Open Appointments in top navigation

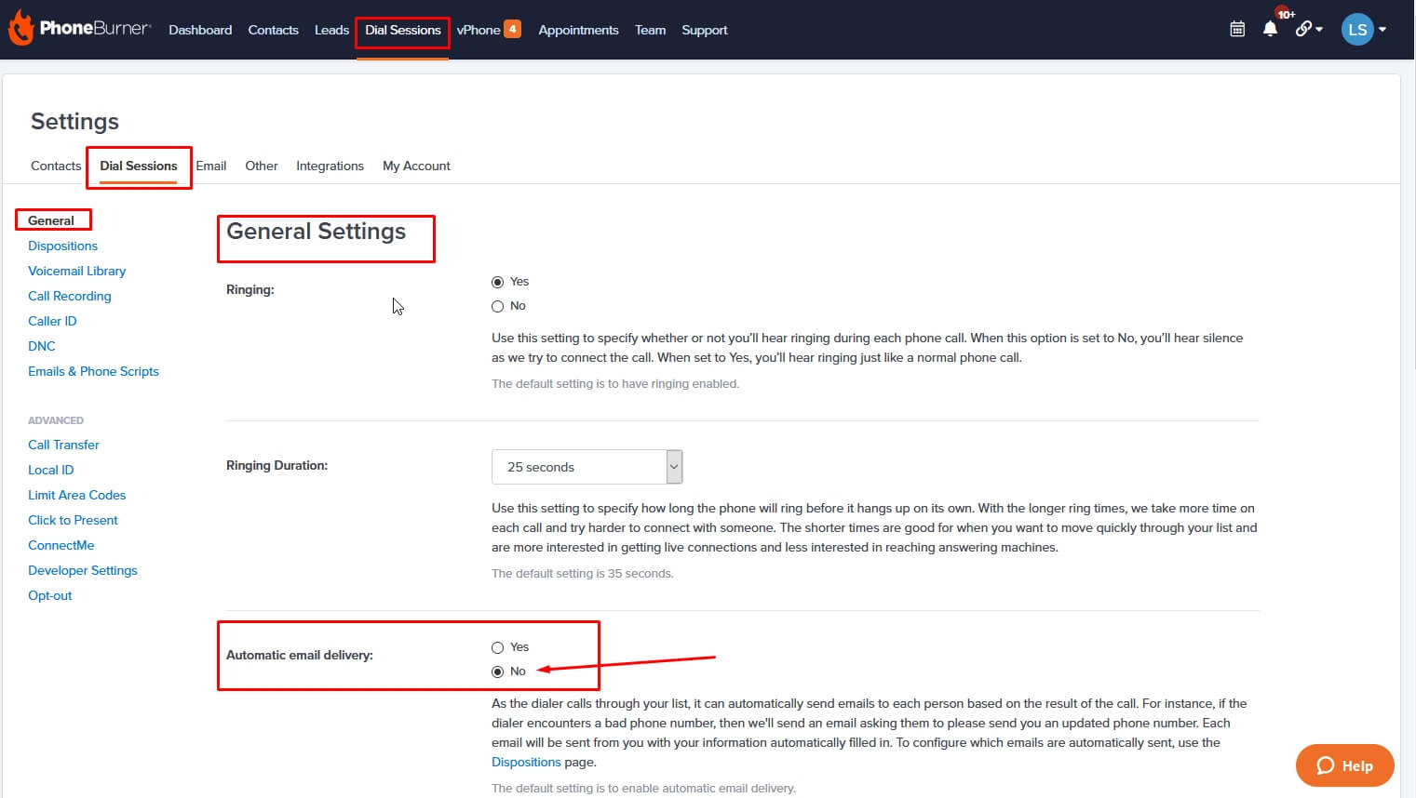click(x=578, y=30)
